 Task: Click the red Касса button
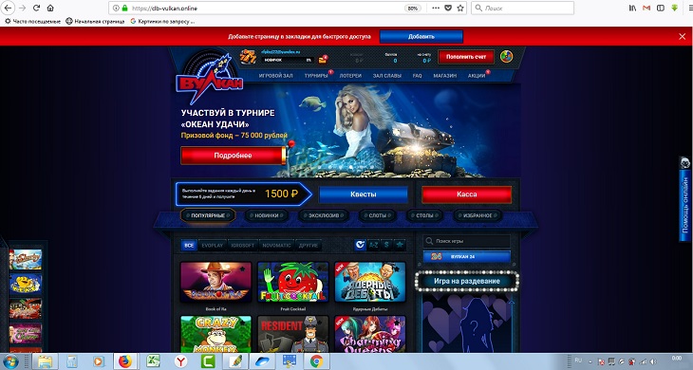point(467,194)
